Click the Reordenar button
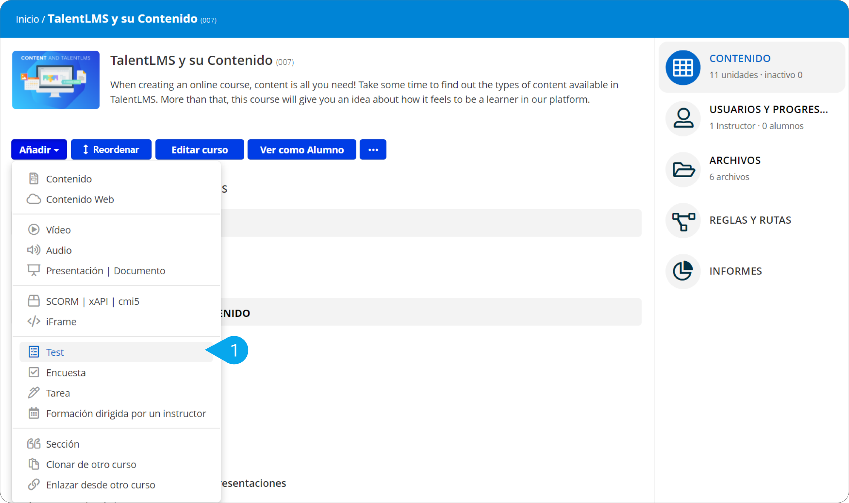This screenshot has height=503, width=849. pyautogui.click(x=111, y=149)
